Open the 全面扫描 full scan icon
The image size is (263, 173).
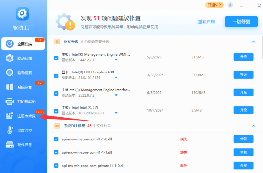pos(10,44)
